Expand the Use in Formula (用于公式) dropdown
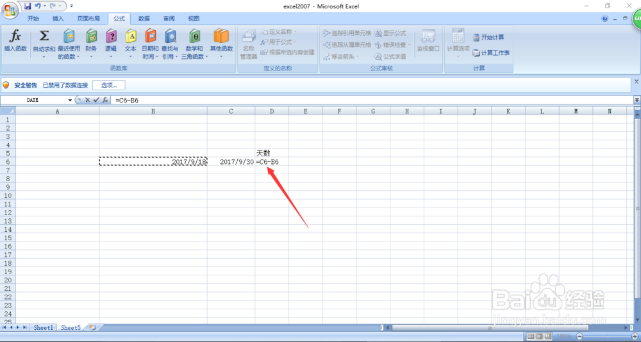This screenshot has height=342, width=641. pos(296,42)
